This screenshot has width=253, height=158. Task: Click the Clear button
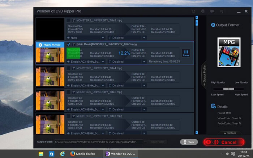pos(189,142)
